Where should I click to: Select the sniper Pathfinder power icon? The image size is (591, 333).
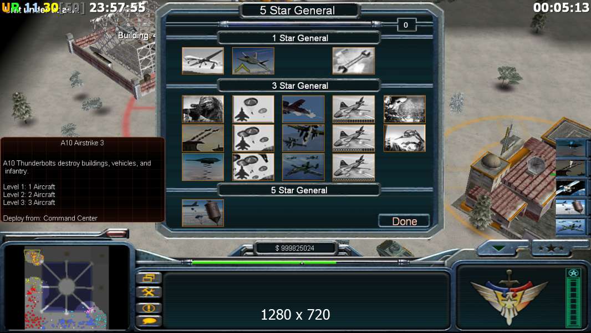203,109
